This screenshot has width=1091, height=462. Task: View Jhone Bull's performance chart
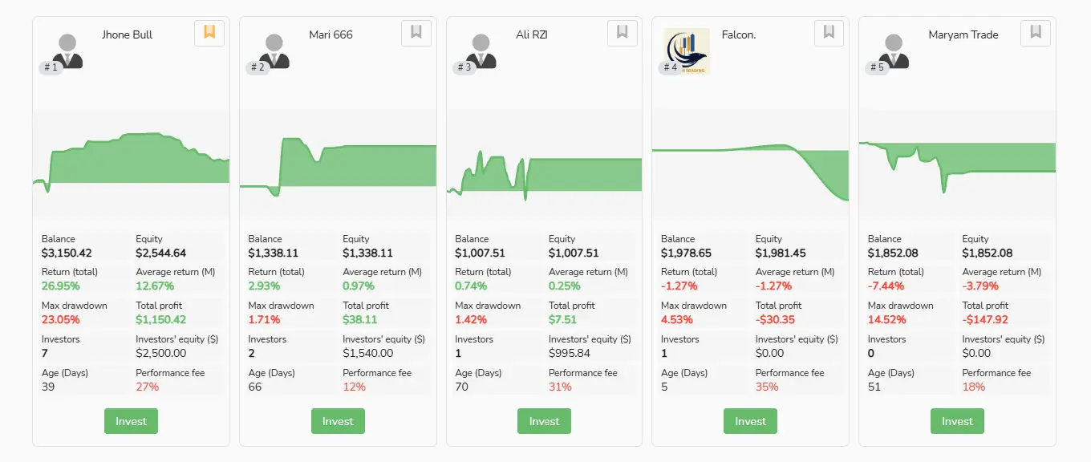point(131,163)
